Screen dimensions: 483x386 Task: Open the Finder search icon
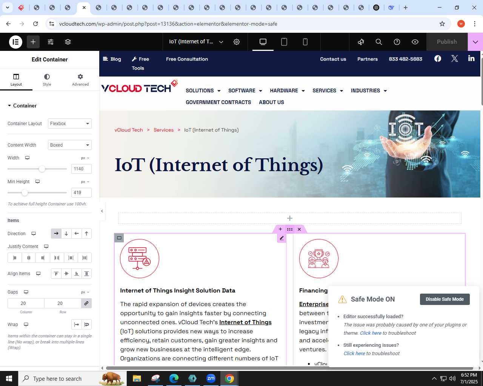(379, 42)
